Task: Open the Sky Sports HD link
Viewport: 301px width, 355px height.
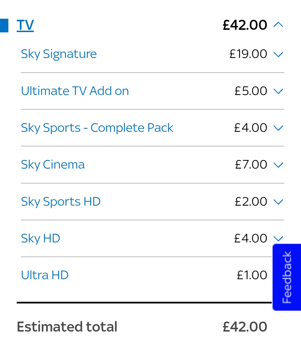Action: point(61,202)
